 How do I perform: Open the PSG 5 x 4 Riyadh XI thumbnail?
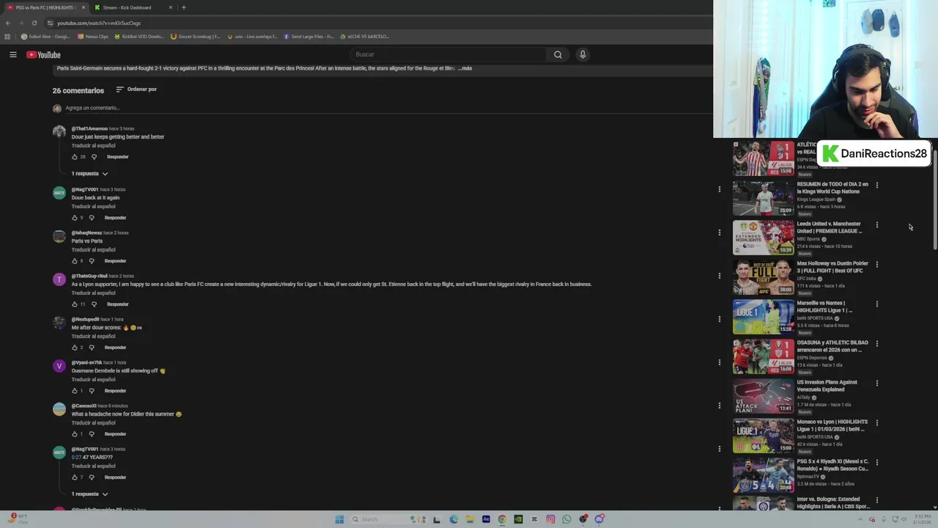(x=763, y=474)
